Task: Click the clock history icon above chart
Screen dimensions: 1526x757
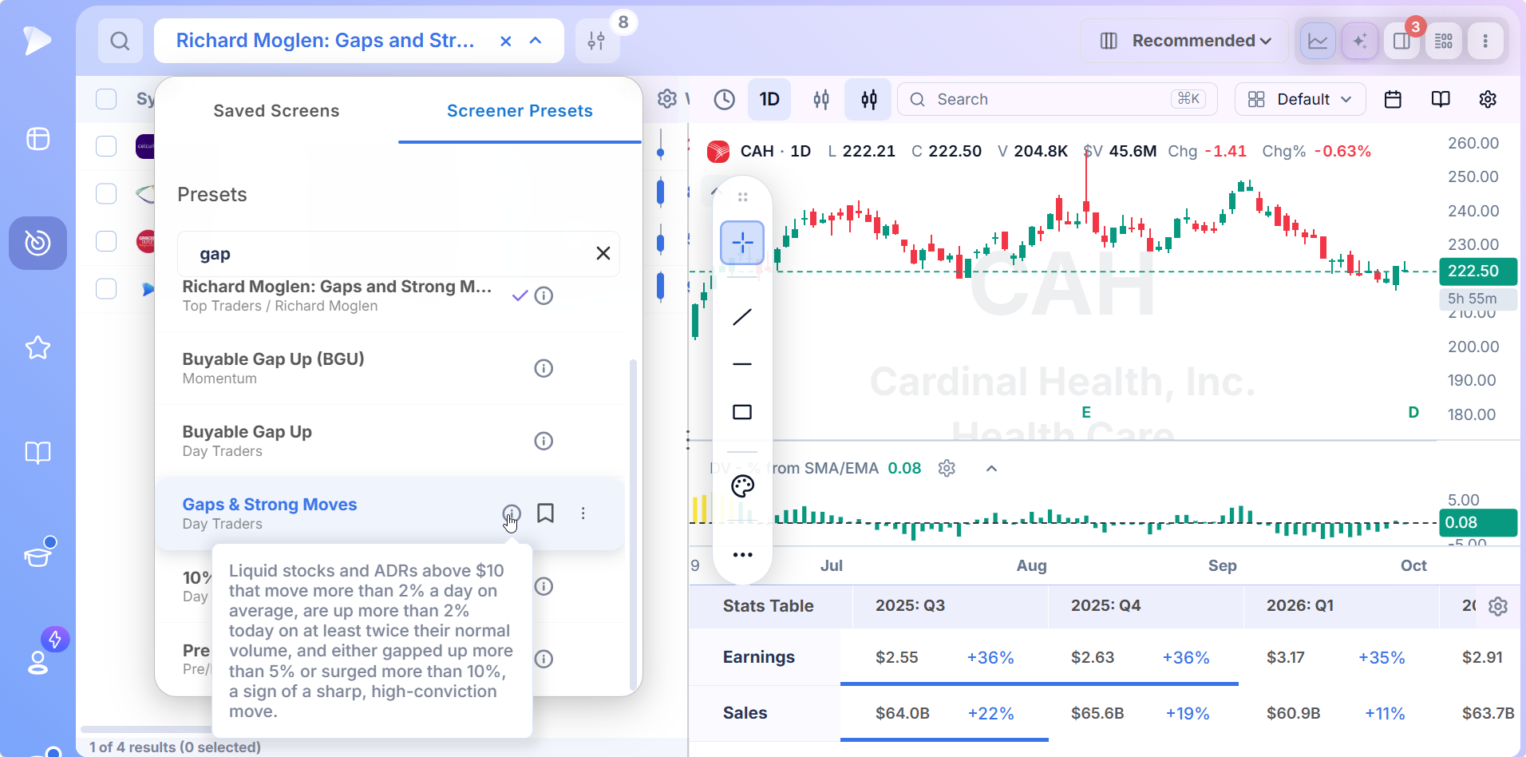Action: (x=724, y=99)
